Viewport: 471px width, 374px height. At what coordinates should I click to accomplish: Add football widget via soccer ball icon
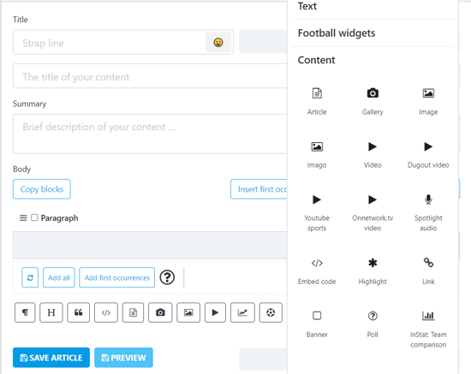coord(271,312)
